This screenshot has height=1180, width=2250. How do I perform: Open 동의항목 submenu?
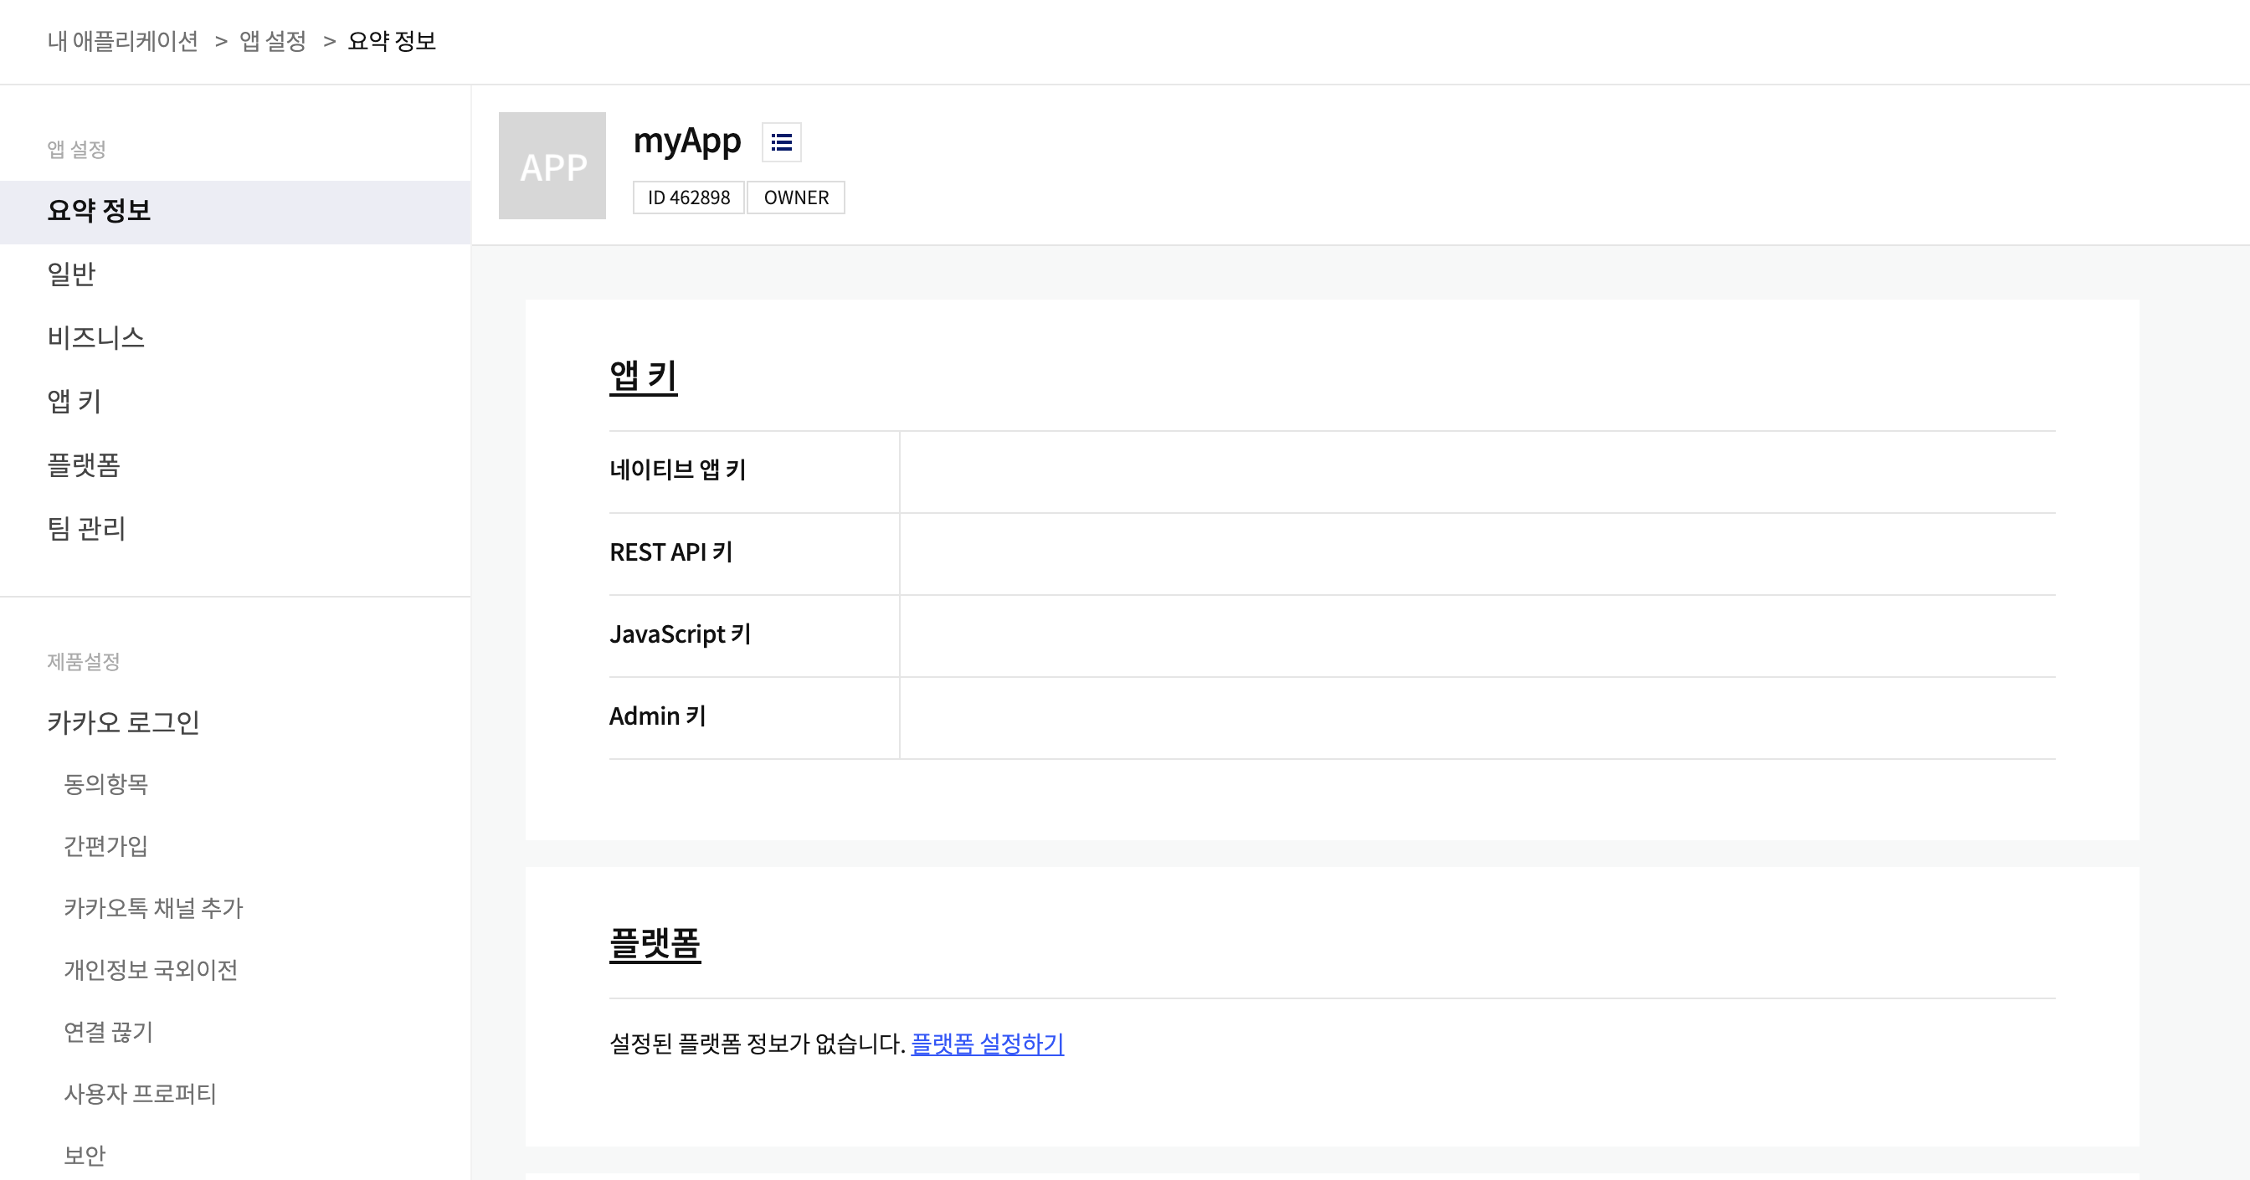coord(105,784)
